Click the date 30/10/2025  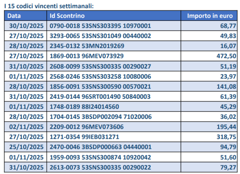26,26
